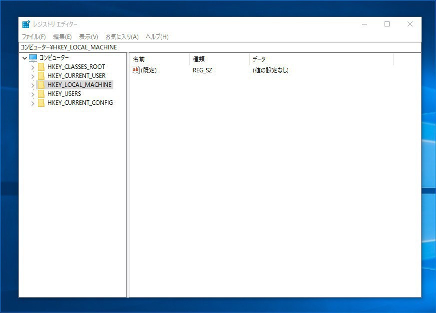Open the ヘルプ(H) menu
The width and height of the screenshot is (436, 313).
[x=157, y=37]
